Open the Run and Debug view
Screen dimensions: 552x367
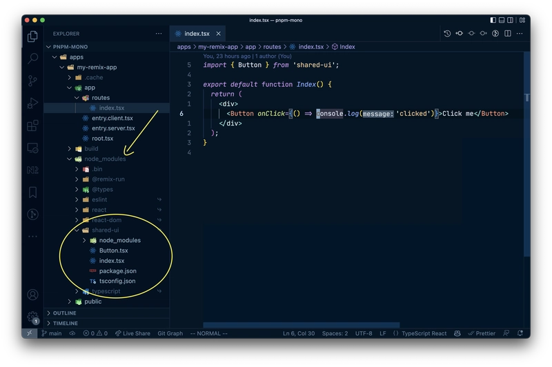click(x=32, y=103)
